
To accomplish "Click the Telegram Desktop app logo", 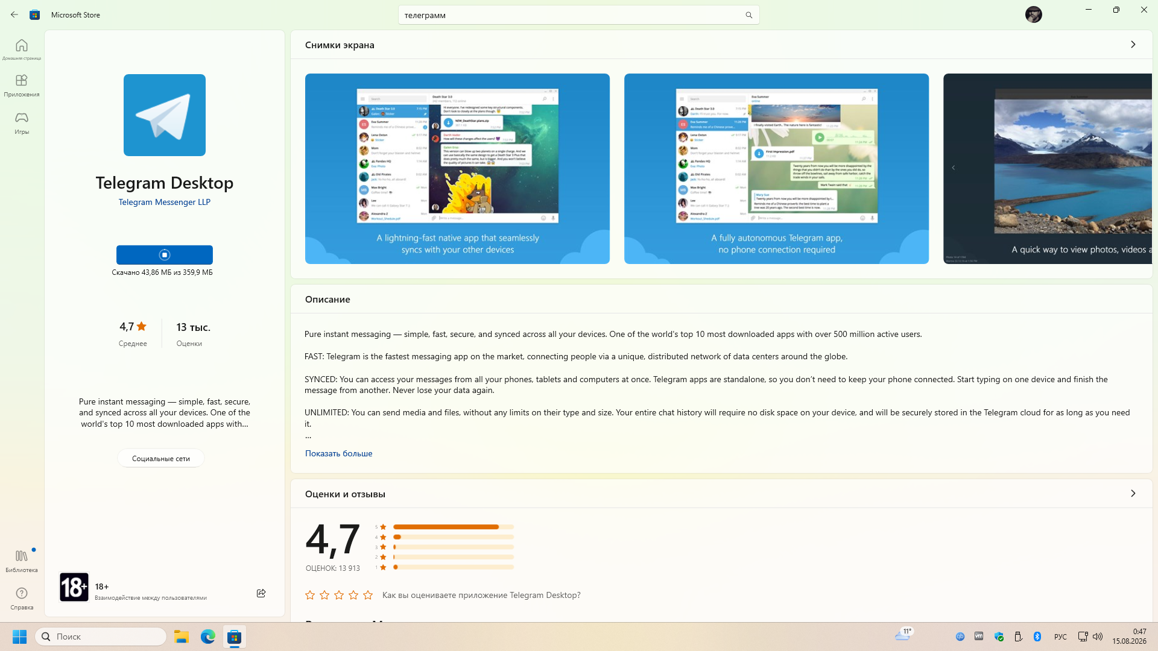I will [165, 115].
